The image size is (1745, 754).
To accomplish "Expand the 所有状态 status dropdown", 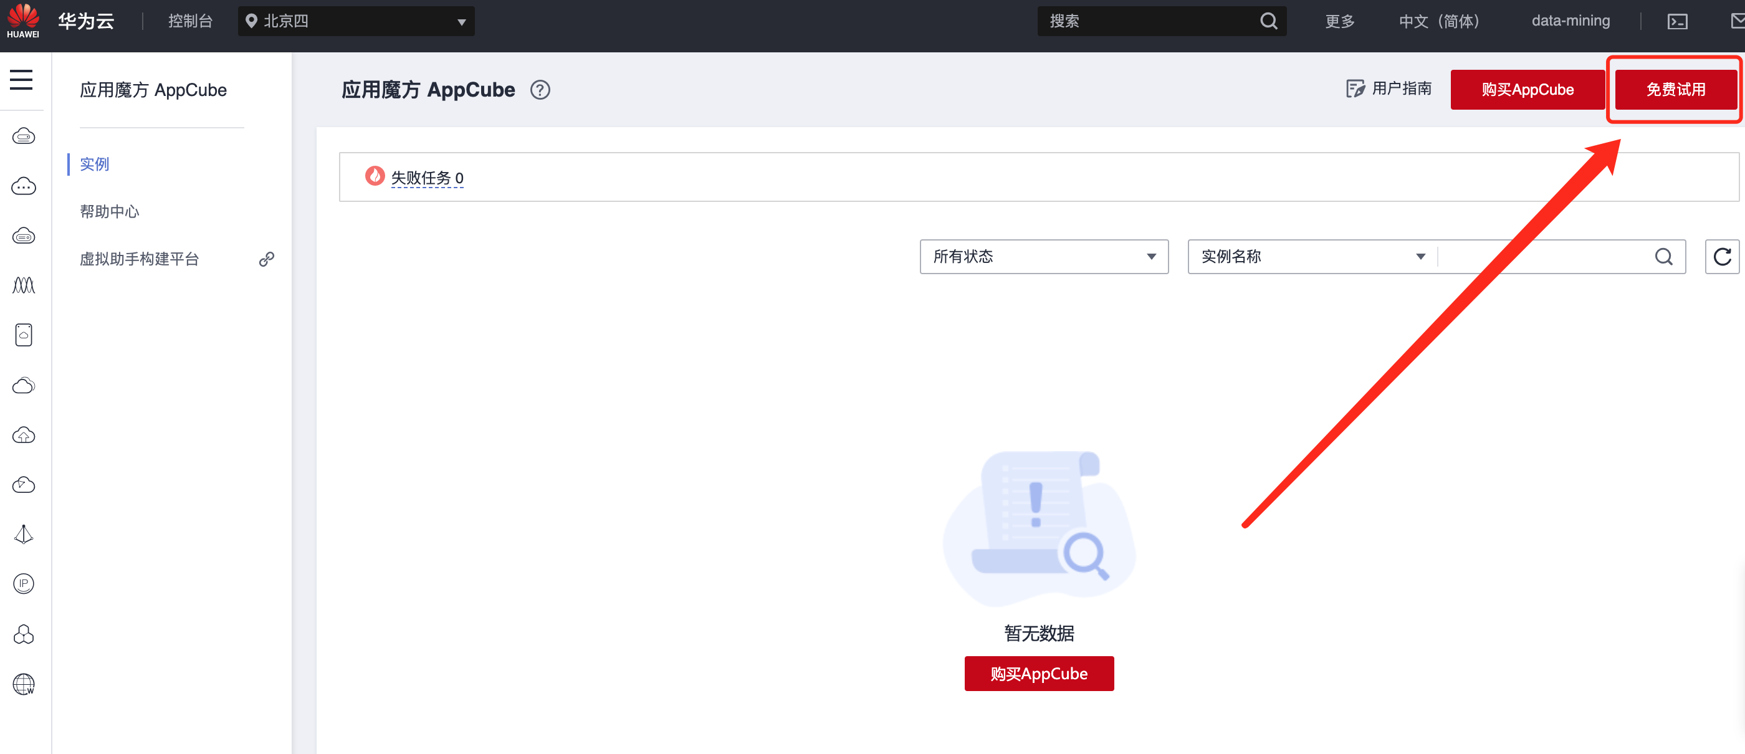I will 1043,257.
